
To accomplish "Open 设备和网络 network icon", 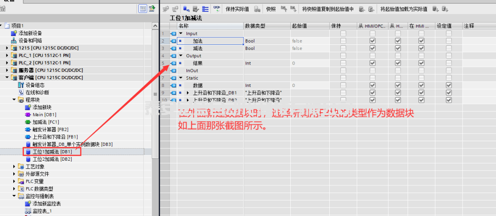I will pyautogui.click(x=14, y=41).
